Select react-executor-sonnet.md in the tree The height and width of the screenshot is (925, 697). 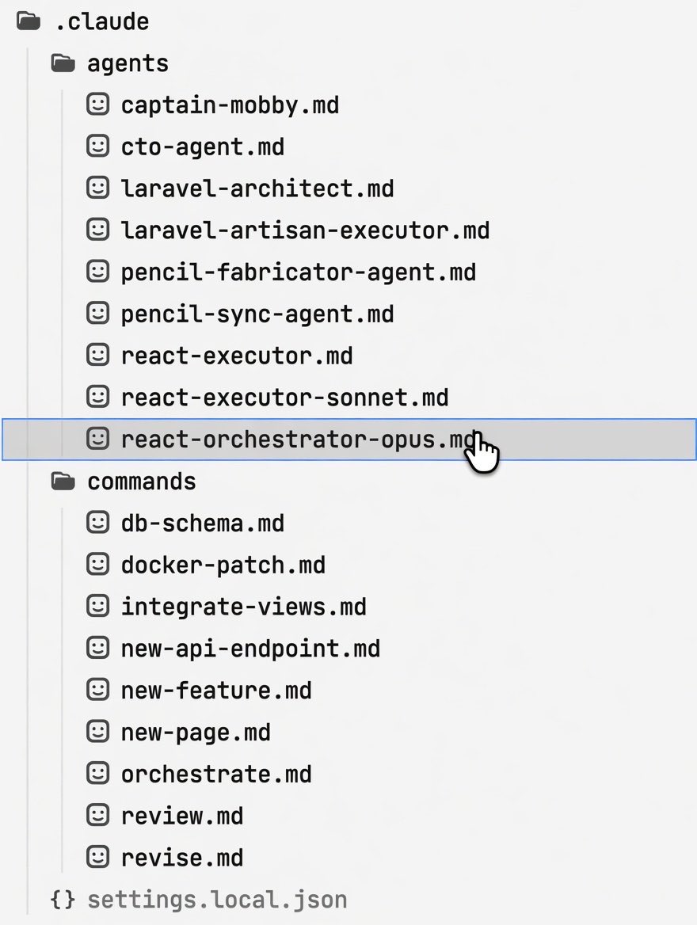(284, 398)
